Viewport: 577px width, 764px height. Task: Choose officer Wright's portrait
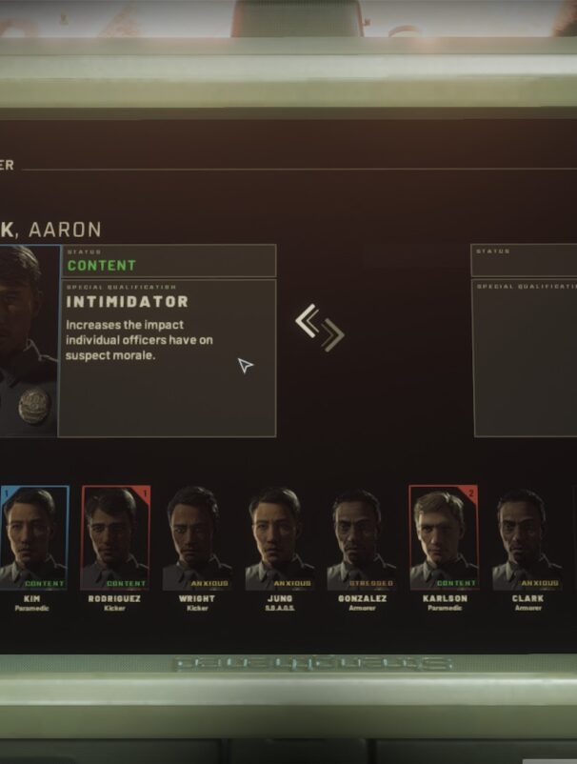[x=197, y=538]
